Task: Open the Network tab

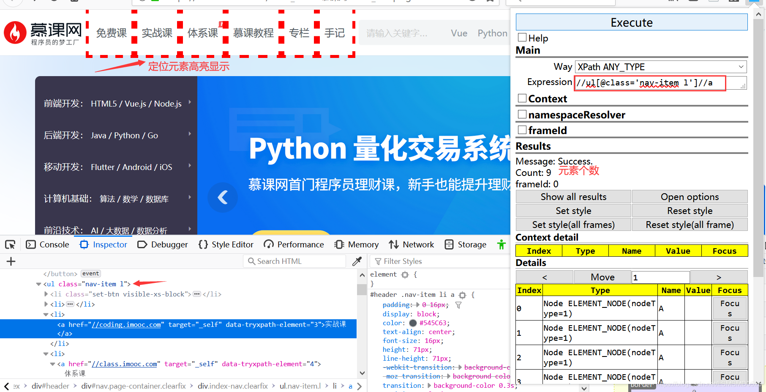Action: coord(412,244)
